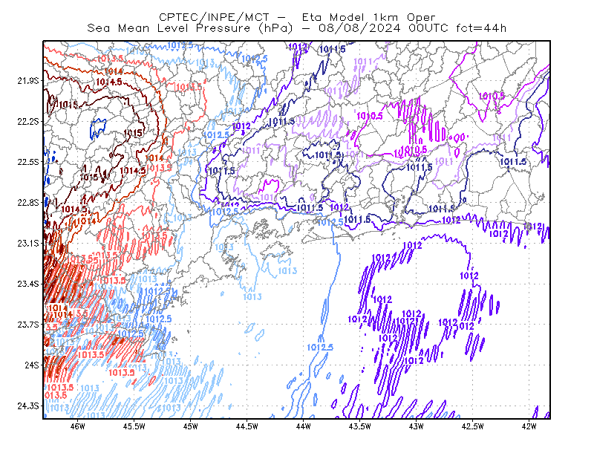Select the 43W longitude tick label
594x459 pixels.
click(x=417, y=426)
